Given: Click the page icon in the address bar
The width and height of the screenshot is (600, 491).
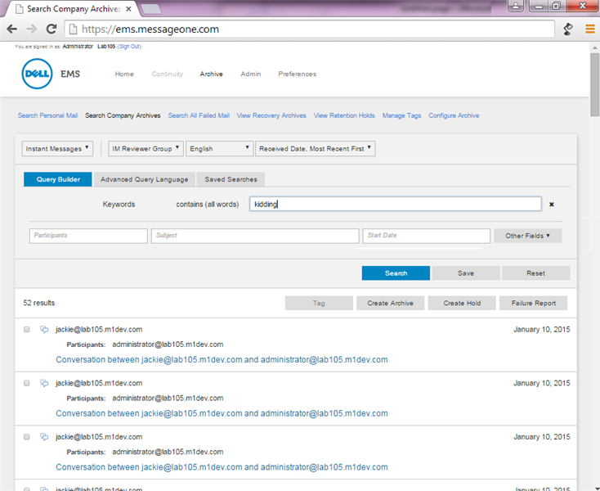Looking at the screenshot, I should 73,29.
